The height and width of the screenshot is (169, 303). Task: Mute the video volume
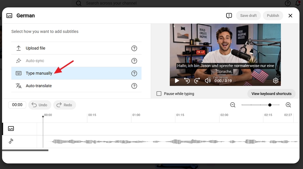tap(208, 80)
